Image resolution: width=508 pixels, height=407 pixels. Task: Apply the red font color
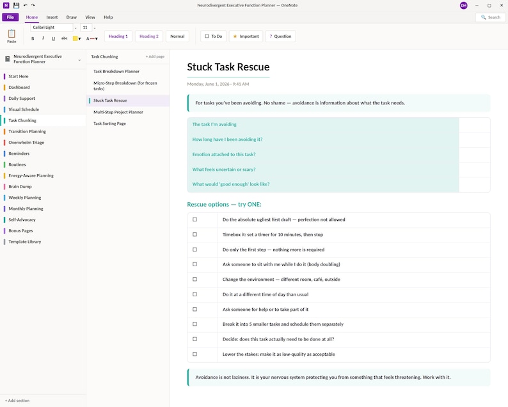coord(90,38)
